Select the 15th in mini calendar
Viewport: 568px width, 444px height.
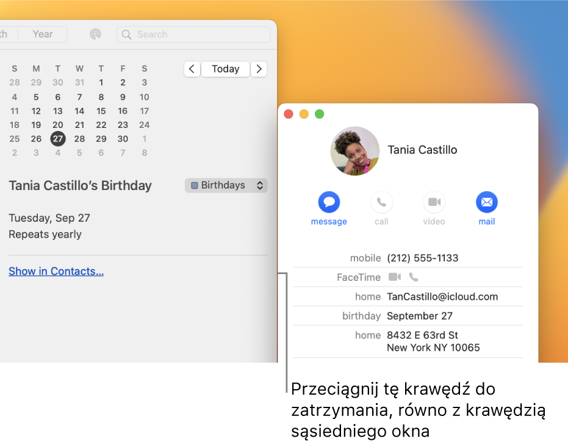(101, 111)
